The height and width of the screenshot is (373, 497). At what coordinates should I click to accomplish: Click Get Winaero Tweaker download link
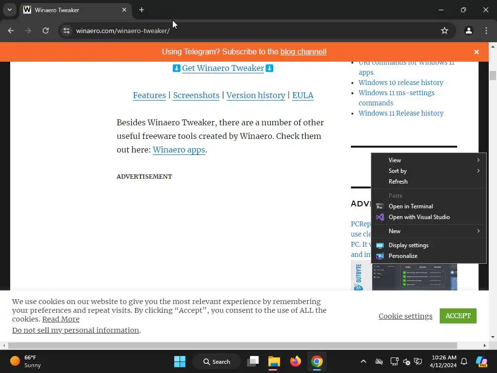tap(223, 68)
